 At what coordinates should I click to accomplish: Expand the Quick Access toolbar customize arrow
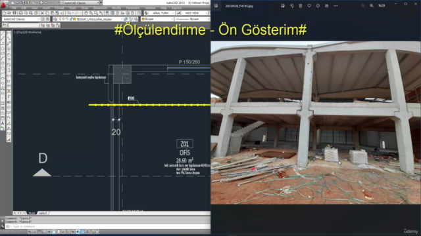click(x=101, y=3)
